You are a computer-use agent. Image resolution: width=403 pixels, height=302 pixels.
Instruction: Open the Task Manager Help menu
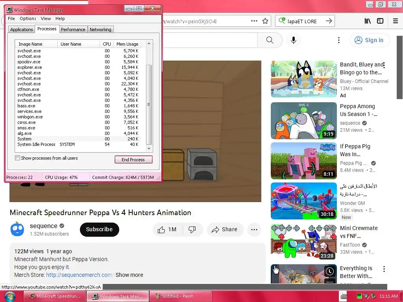pyautogui.click(x=60, y=18)
